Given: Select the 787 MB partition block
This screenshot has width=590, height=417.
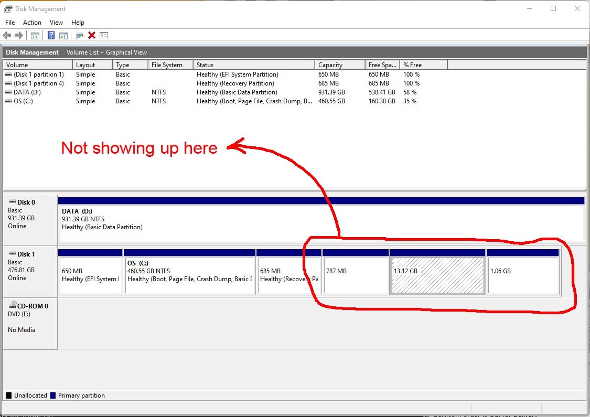Looking at the screenshot, I should 356,271.
